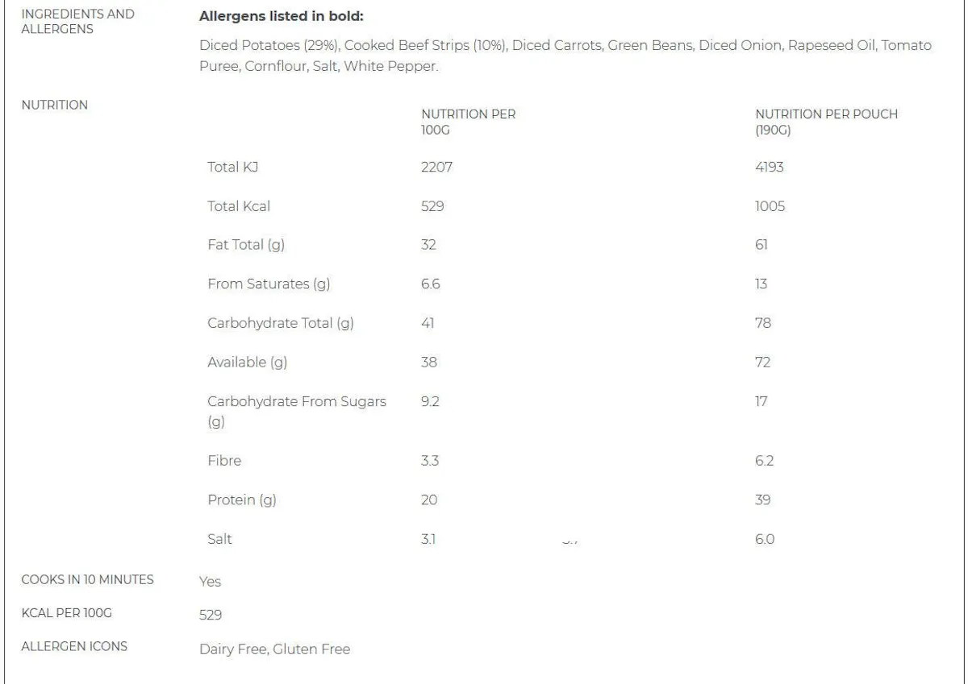Screen dimensions: 968x684
Task: Select the Carbohydrate Total (g) row label
Action: click(x=281, y=323)
